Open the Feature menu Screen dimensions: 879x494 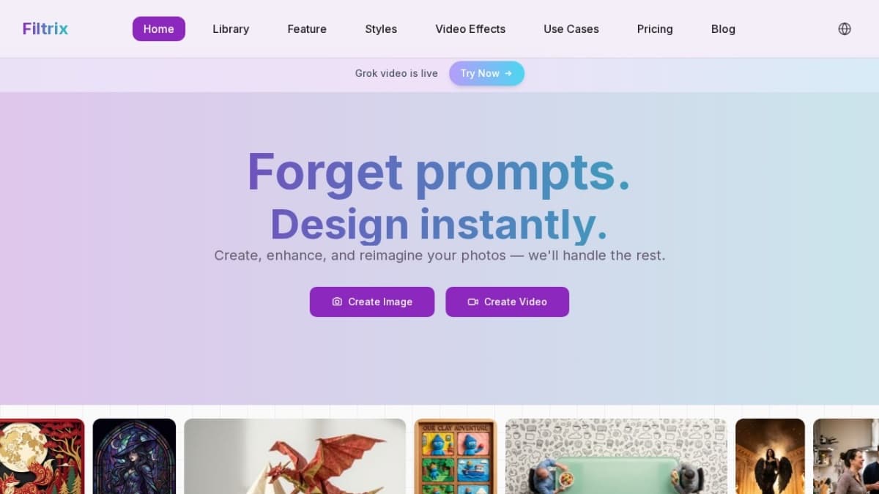click(307, 29)
